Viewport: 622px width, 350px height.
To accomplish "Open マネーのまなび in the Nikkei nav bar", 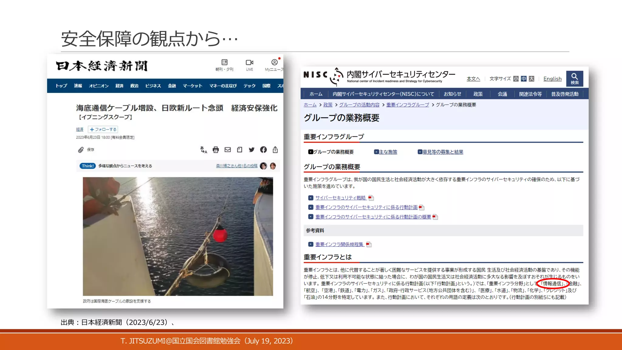I will tap(223, 86).
